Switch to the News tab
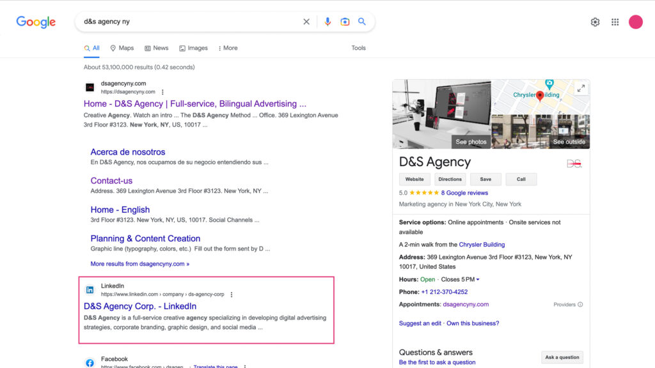The width and height of the screenshot is (655, 368). point(157,49)
